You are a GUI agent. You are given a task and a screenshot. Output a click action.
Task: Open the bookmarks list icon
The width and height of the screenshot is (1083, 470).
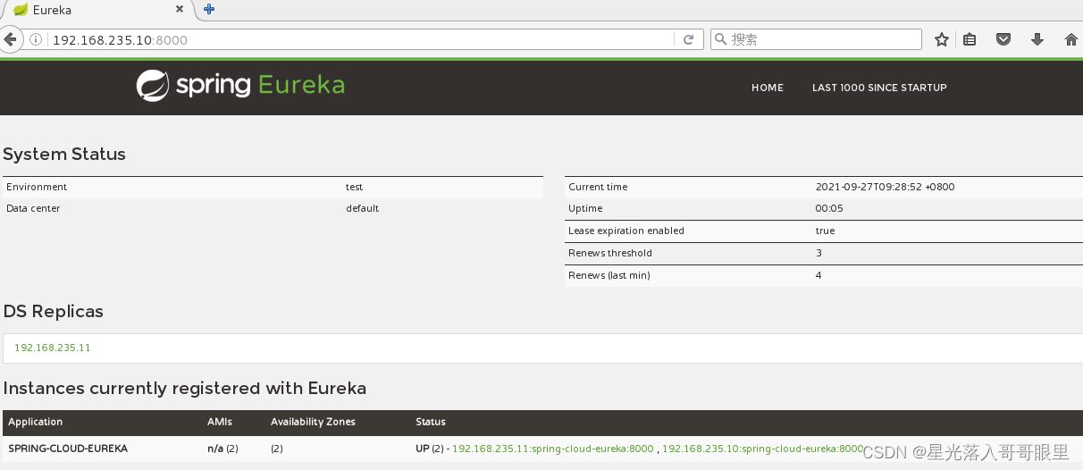[970, 39]
